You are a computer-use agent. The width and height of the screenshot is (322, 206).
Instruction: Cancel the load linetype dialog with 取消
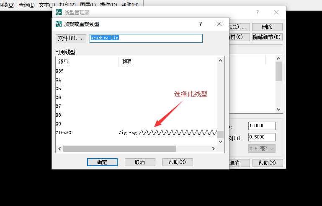click(140, 162)
